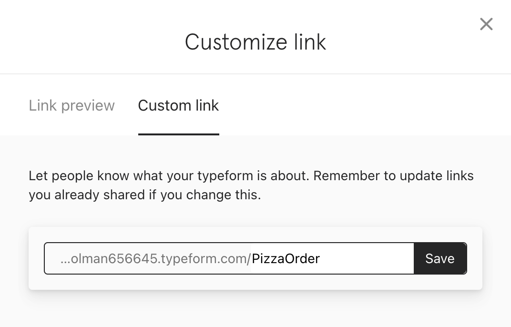Viewport: 511px width, 327px height.
Task: Focus the PizzaOrder custom link field
Action: (x=332, y=258)
